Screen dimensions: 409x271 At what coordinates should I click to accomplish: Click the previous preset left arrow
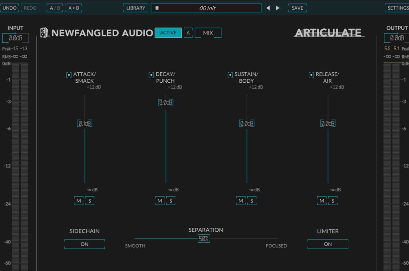coord(268,8)
